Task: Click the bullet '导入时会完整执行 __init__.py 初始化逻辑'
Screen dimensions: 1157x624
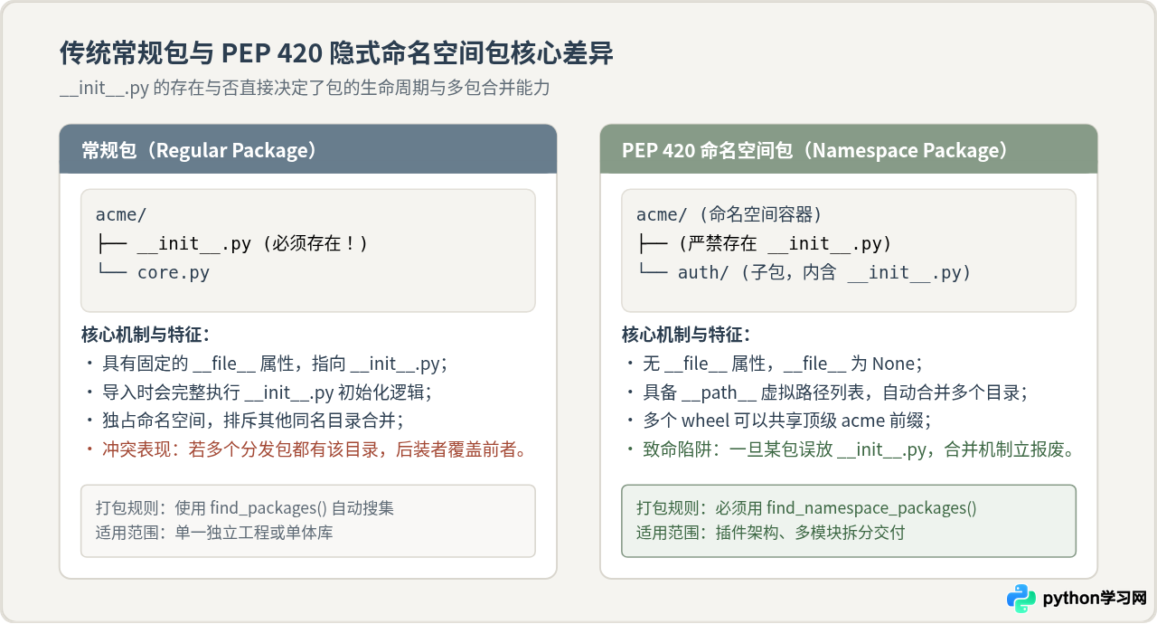Action: (259, 392)
